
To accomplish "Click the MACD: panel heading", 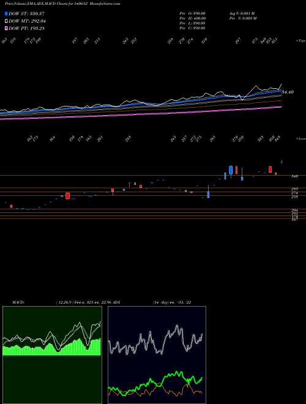I will pos(18,302).
